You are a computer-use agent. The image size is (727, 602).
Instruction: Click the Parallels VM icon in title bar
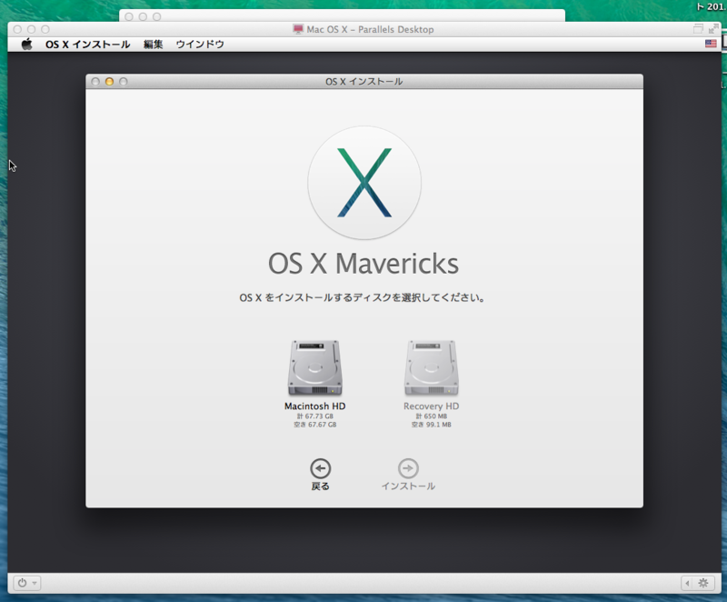pos(298,29)
